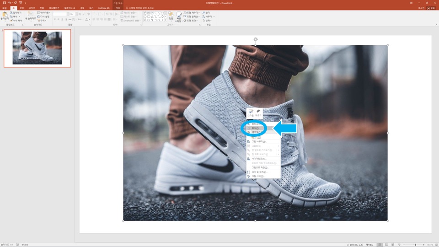The image size is (439, 247).
Task: Open 도형 윤곽선 (Shape Outline) dropdown
Action: [x=192, y=16]
